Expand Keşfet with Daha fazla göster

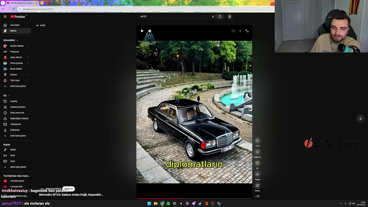(16, 167)
